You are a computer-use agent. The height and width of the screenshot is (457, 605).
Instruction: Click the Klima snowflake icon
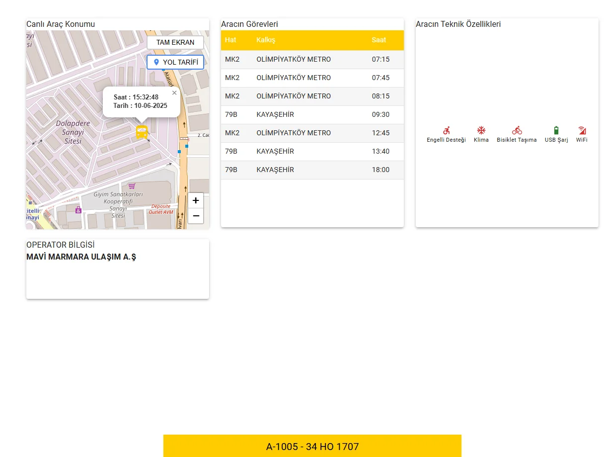click(481, 131)
